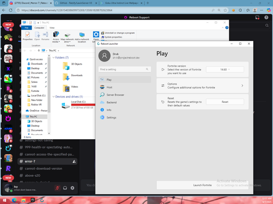273x204 pixels.
Task: Open the Backend page in Reboot Launcher
Action: click(x=124, y=102)
